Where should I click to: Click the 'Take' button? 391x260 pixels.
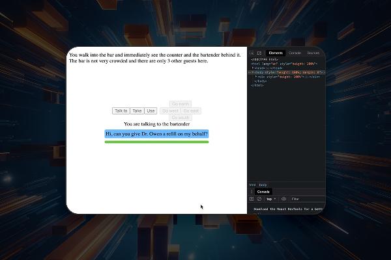click(x=137, y=110)
